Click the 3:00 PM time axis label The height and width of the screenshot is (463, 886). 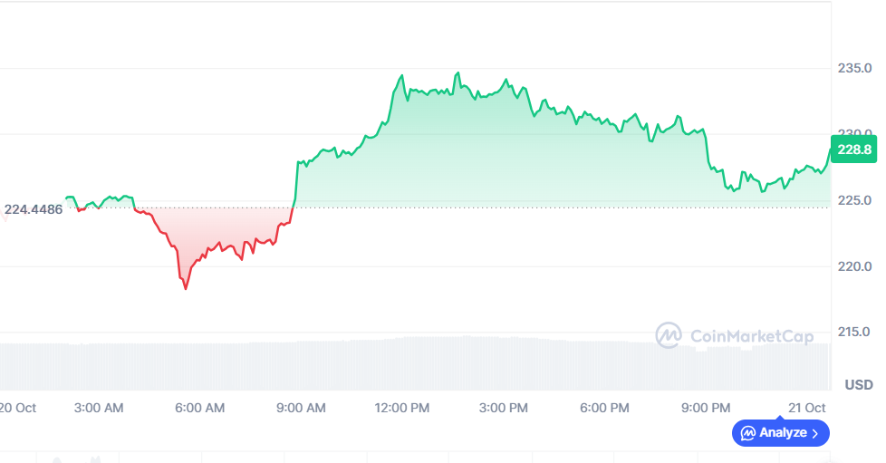504,408
